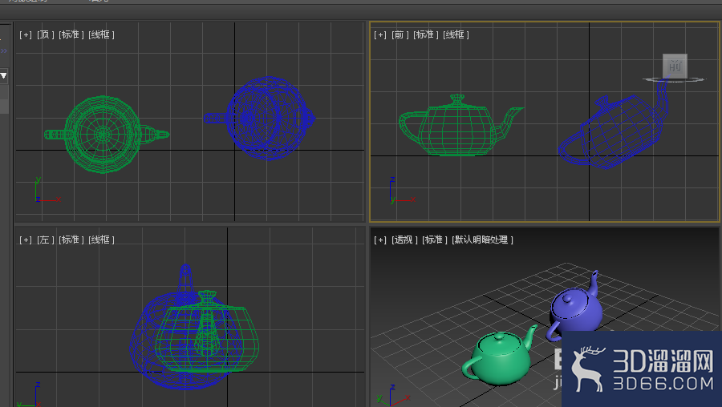Open the [+] menu of the Perspective viewport
Viewport: 722px width, 407px height.
[380, 240]
